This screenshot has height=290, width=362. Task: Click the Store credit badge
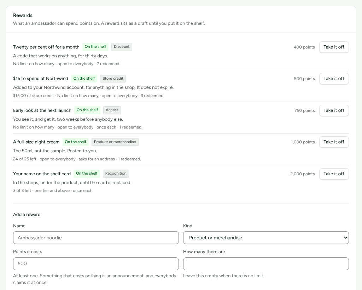coord(113,79)
